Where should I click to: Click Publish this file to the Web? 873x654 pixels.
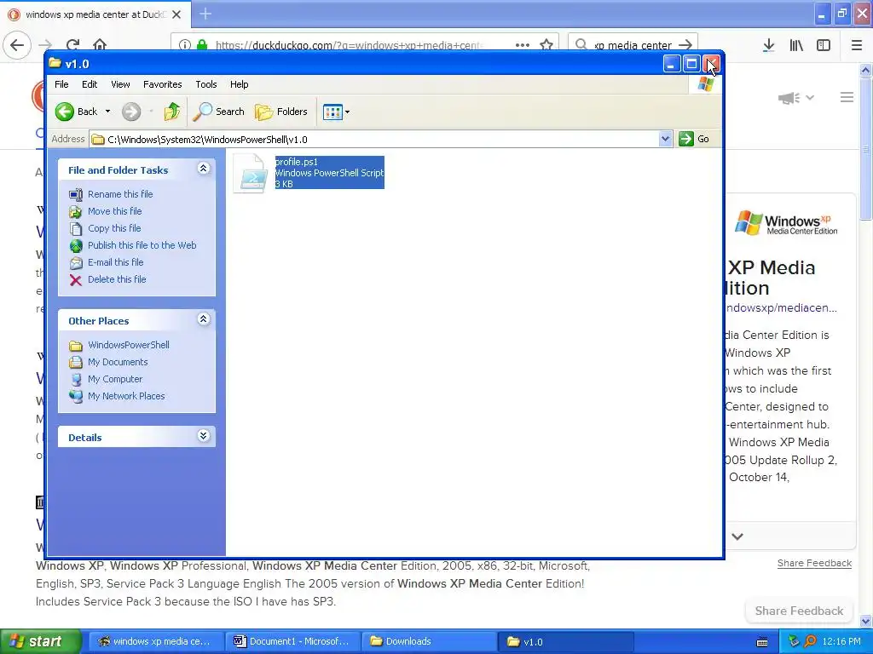click(142, 245)
